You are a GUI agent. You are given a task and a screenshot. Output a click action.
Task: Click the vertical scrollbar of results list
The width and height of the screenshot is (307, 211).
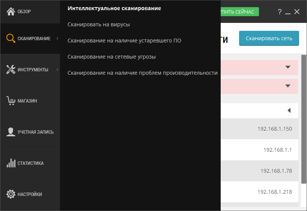(304, 119)
